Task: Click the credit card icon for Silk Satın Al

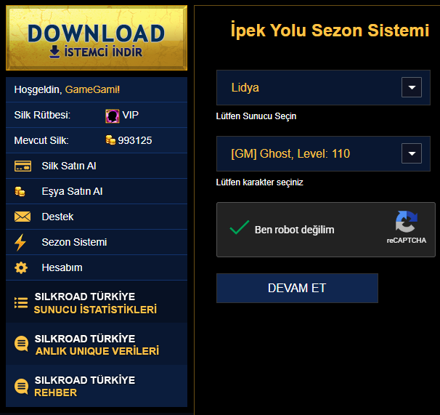Action: click(23, 166)
